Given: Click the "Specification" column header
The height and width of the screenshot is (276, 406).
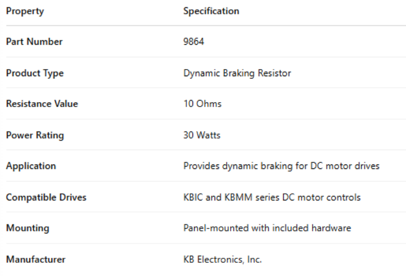Looking at the screenshot, I should [x=211, y=11].
